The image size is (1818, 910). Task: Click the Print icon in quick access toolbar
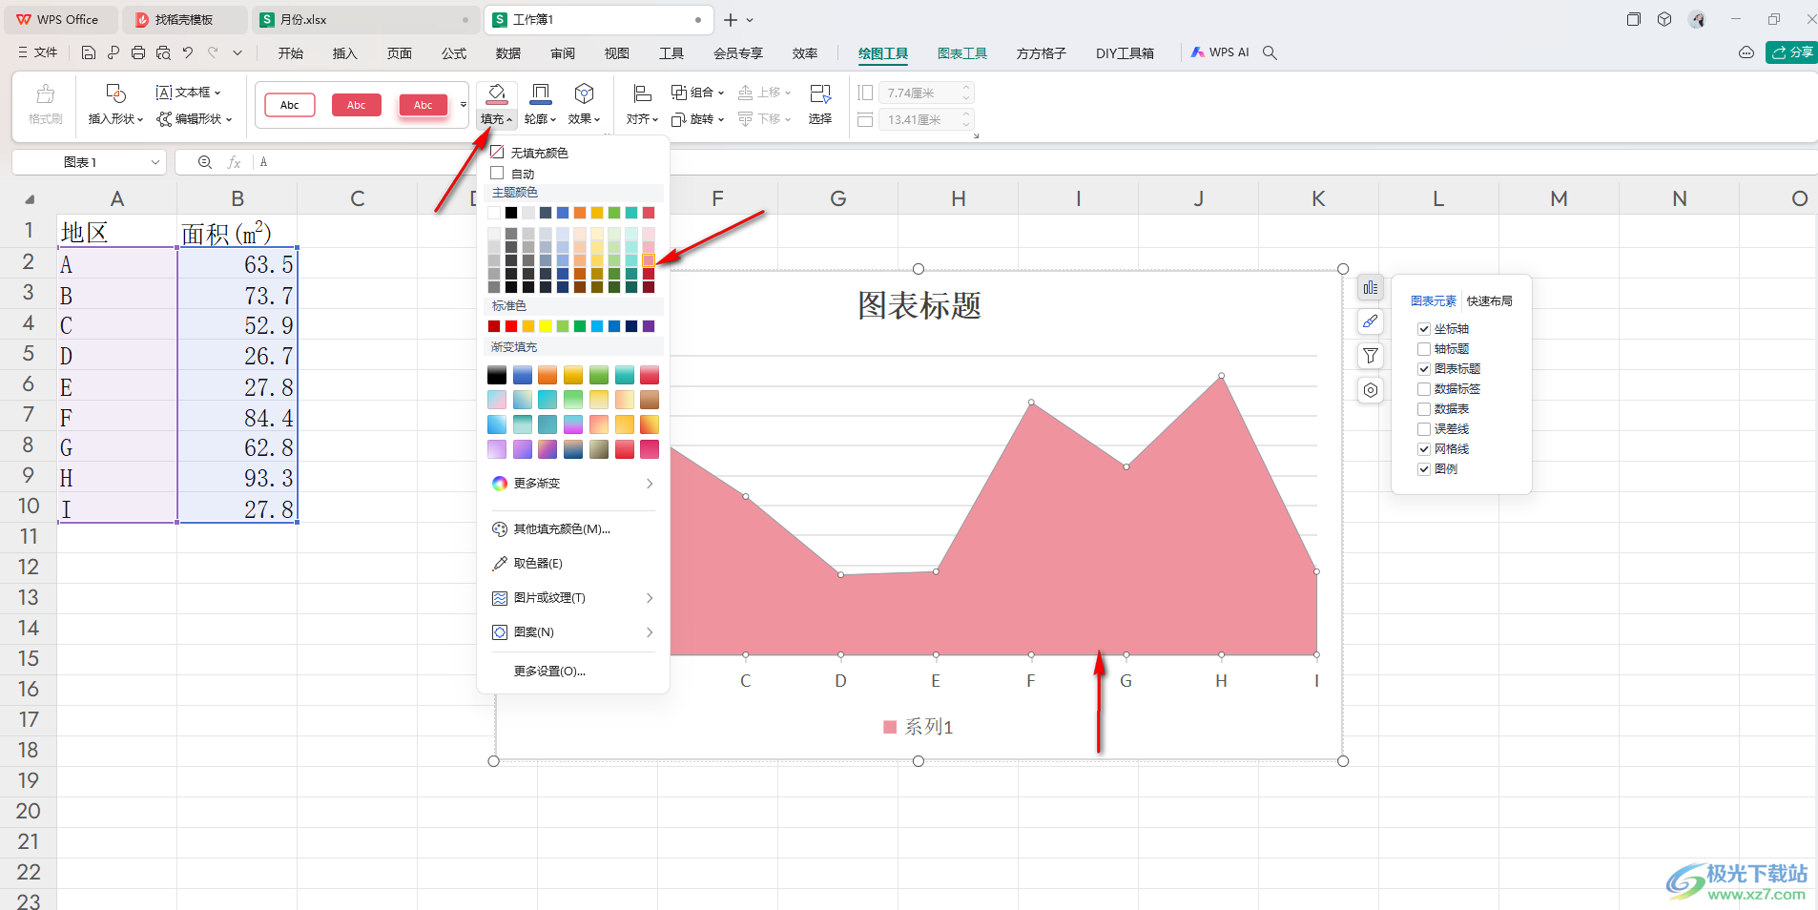pos(138,53)
